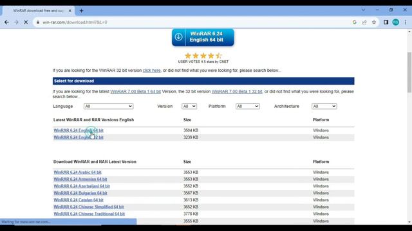Click 'Latest WinRAR and RAR Versions English' heading
This screenshot has height=231, width=412.
[93, 120]
